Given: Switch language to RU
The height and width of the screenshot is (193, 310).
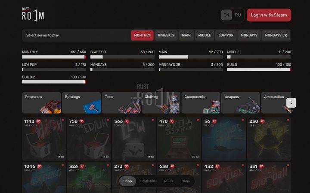Looking at the screenshot, I should (x=238, y=15).
